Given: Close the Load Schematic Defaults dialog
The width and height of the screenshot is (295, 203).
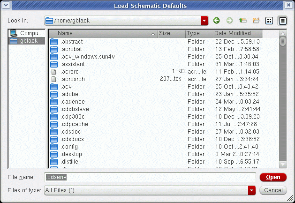Looking at the screenshot, I should [288, 5].
